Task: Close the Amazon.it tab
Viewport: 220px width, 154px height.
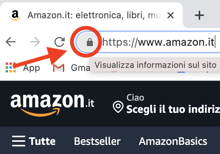Action: 171,15
